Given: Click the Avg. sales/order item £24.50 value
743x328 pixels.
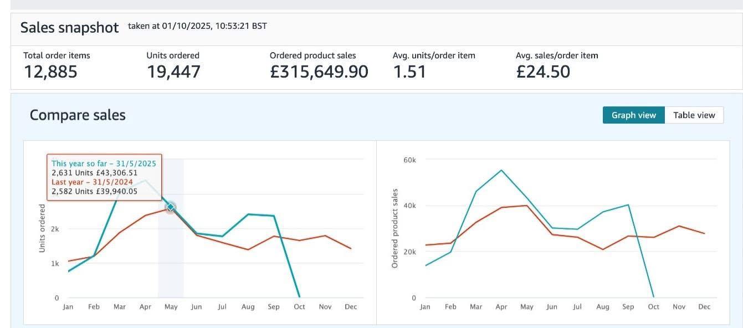Looking at the screenshot, I should pos(542,72).
